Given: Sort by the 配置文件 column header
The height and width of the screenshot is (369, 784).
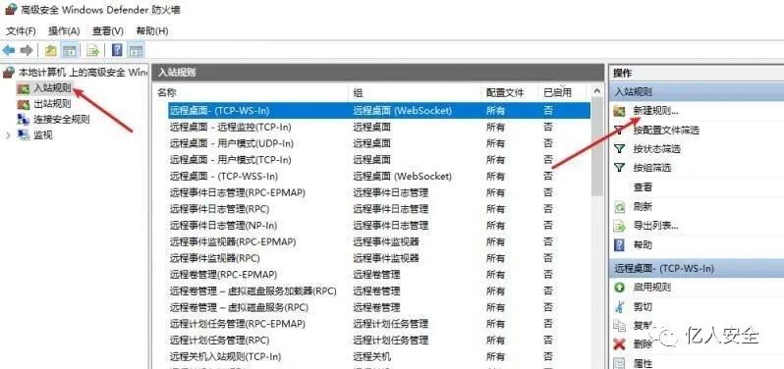Looking at the screenshot, I should tap(510, 92).
